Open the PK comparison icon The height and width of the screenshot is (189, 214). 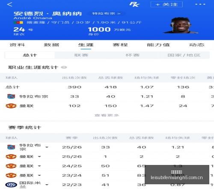click(x=134, y=4)
